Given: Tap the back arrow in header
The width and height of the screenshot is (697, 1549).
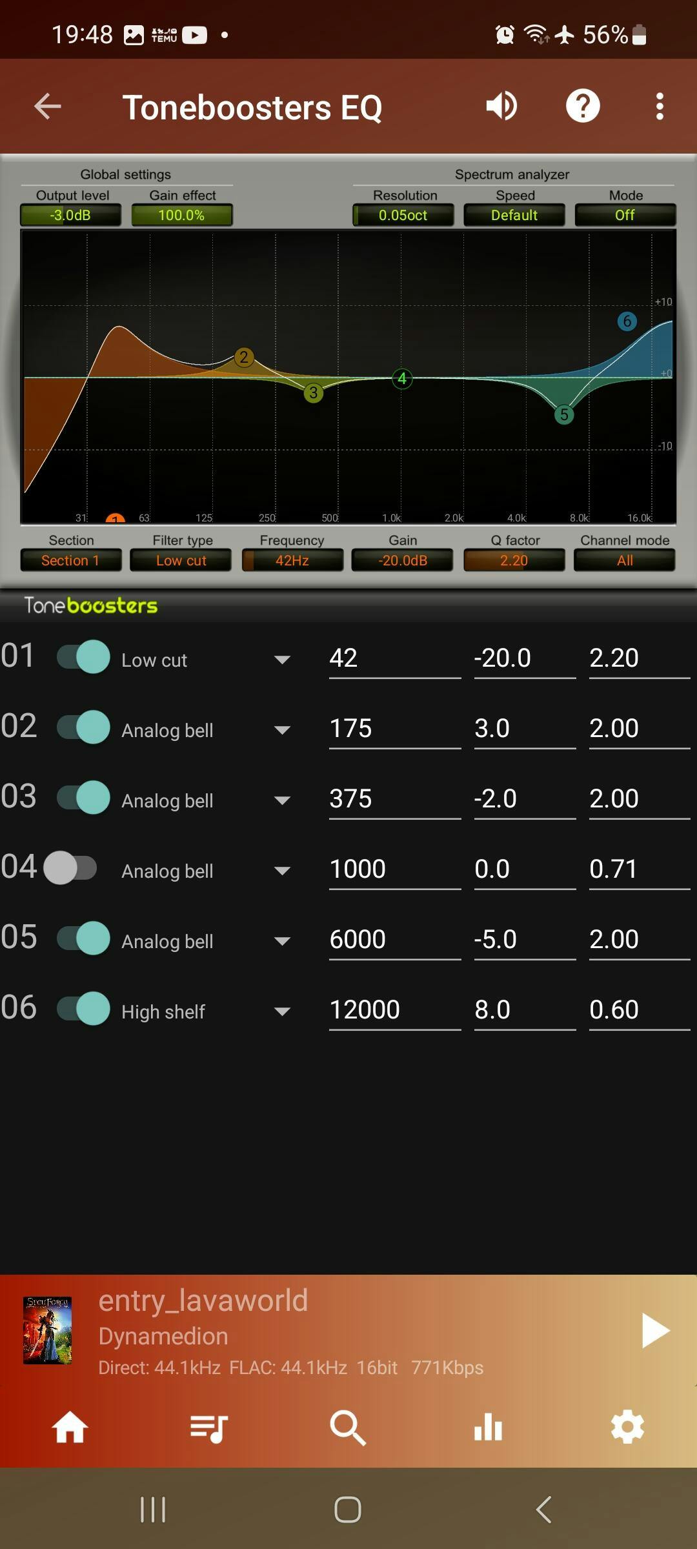Looking at the screenshot, I should point(48,106).
